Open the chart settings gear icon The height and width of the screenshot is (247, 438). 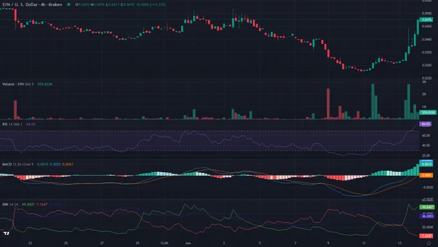(x=429, y=244)
